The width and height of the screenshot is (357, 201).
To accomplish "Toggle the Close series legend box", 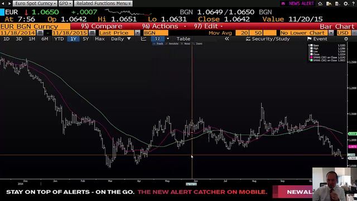I will (x=311, y=54).
